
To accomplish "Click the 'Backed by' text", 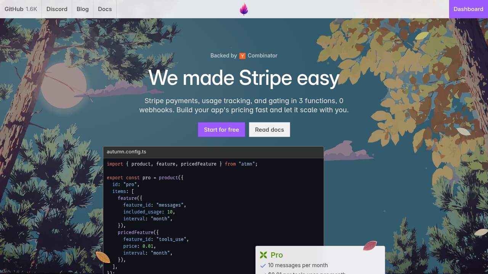I will point(224,56).
